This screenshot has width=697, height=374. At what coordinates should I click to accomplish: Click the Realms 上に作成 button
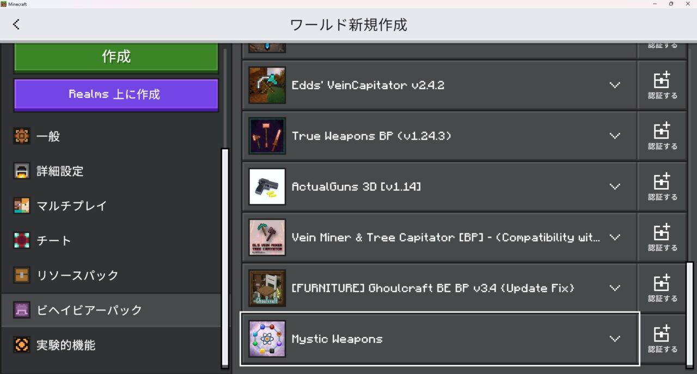coord(115,94)
